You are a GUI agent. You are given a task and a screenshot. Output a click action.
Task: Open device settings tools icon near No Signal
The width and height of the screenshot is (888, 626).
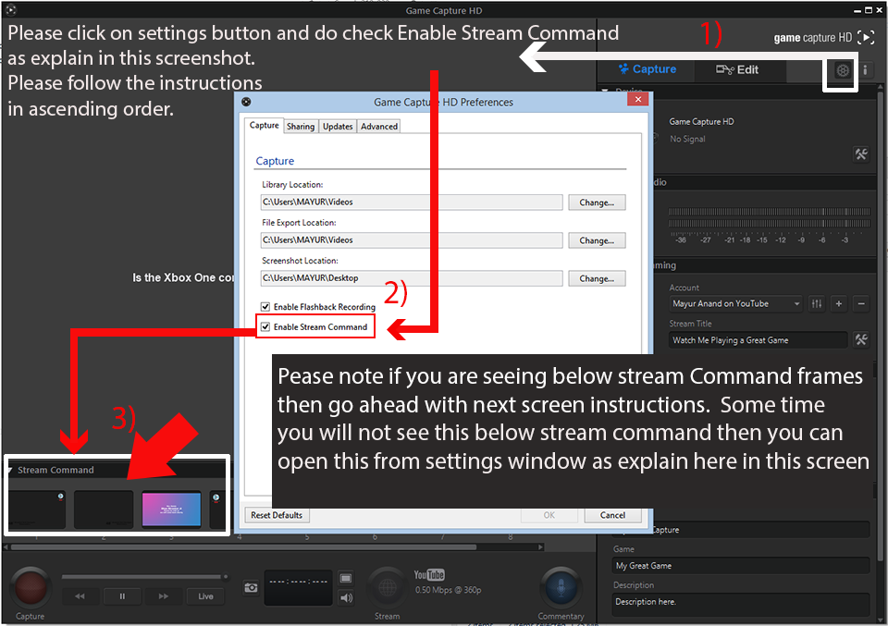point(861,153)
